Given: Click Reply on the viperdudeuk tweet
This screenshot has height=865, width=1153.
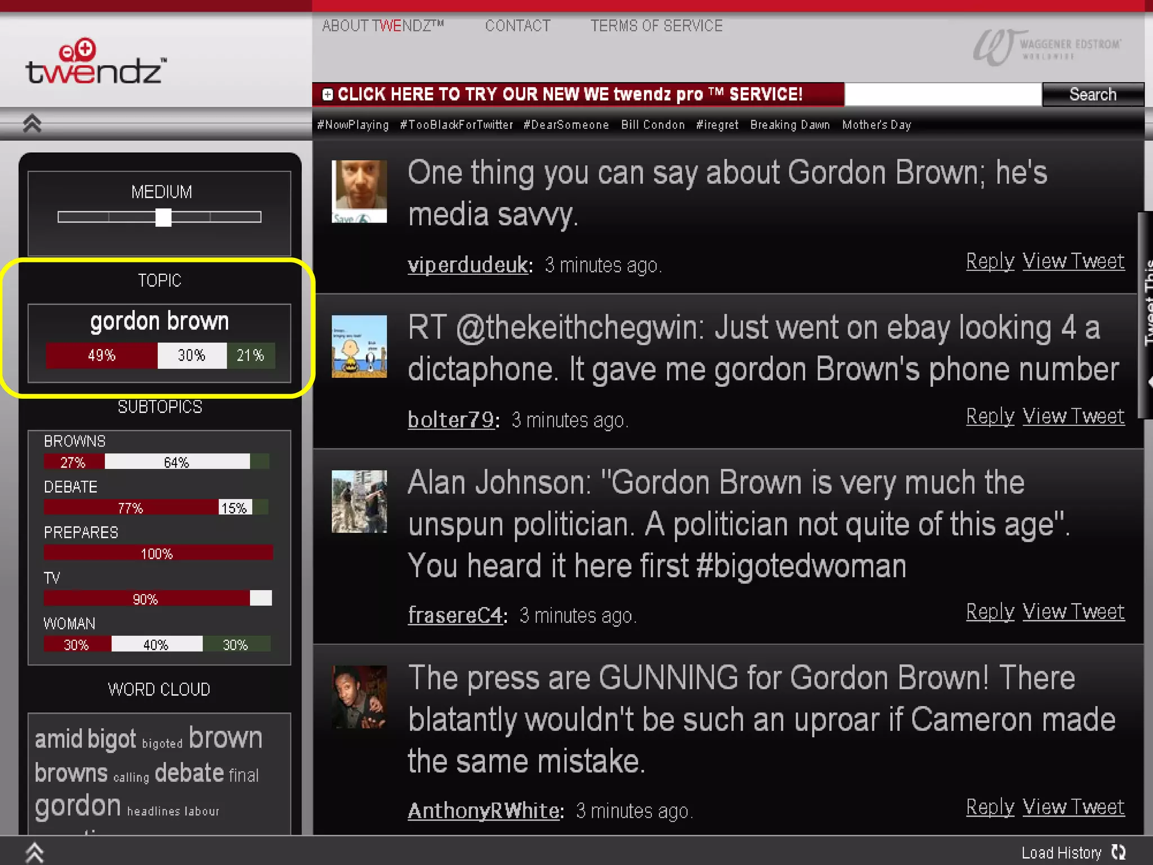Looking at the screenshot, I should click(990, 261).
